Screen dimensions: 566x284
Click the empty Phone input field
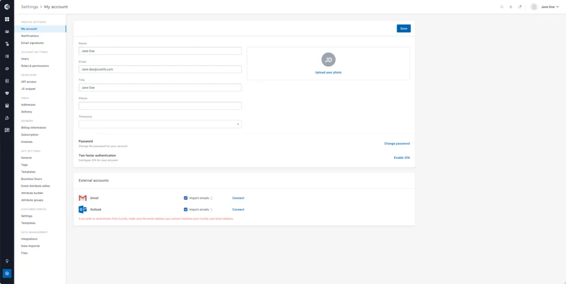[x=160, y=106]
